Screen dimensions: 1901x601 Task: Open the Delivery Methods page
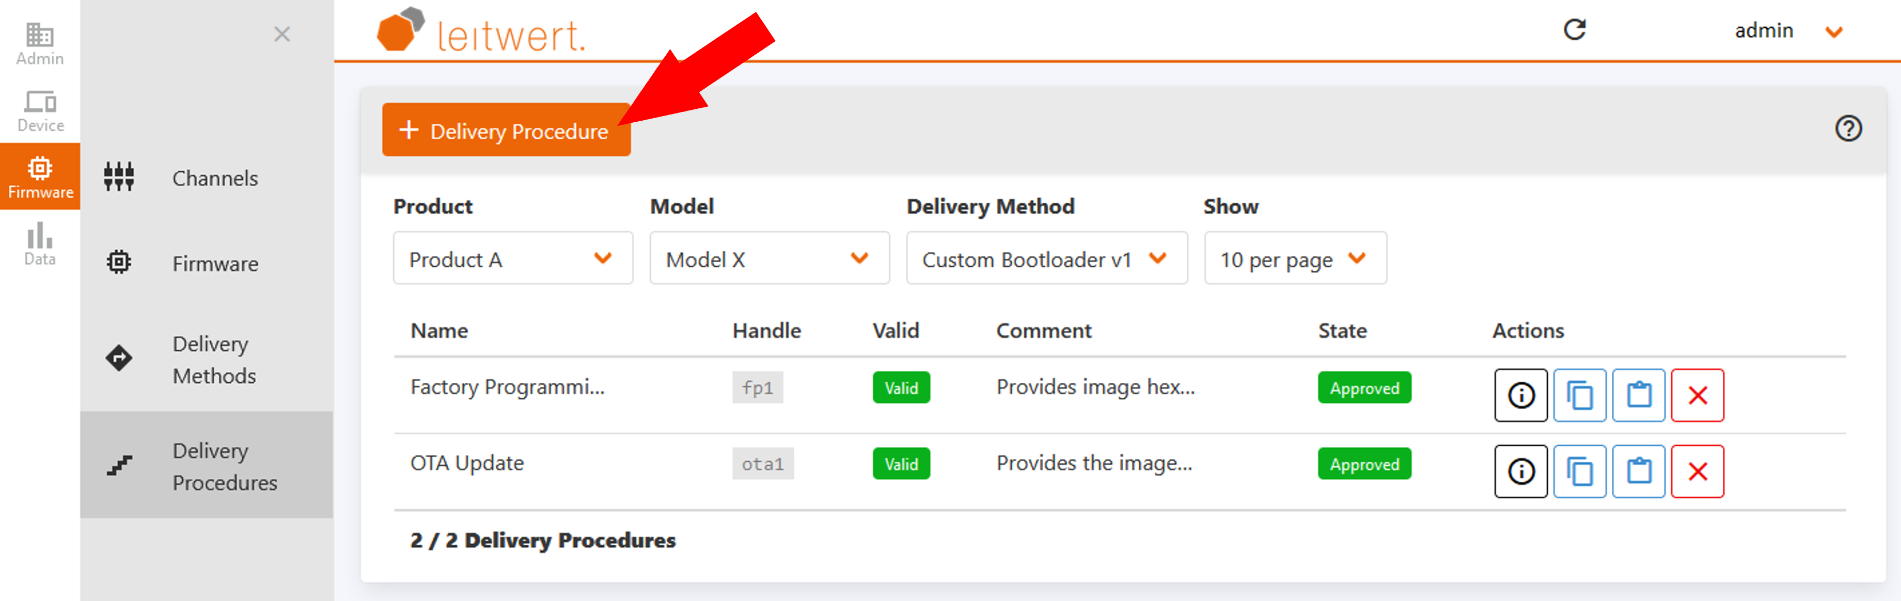click(213, 359)
